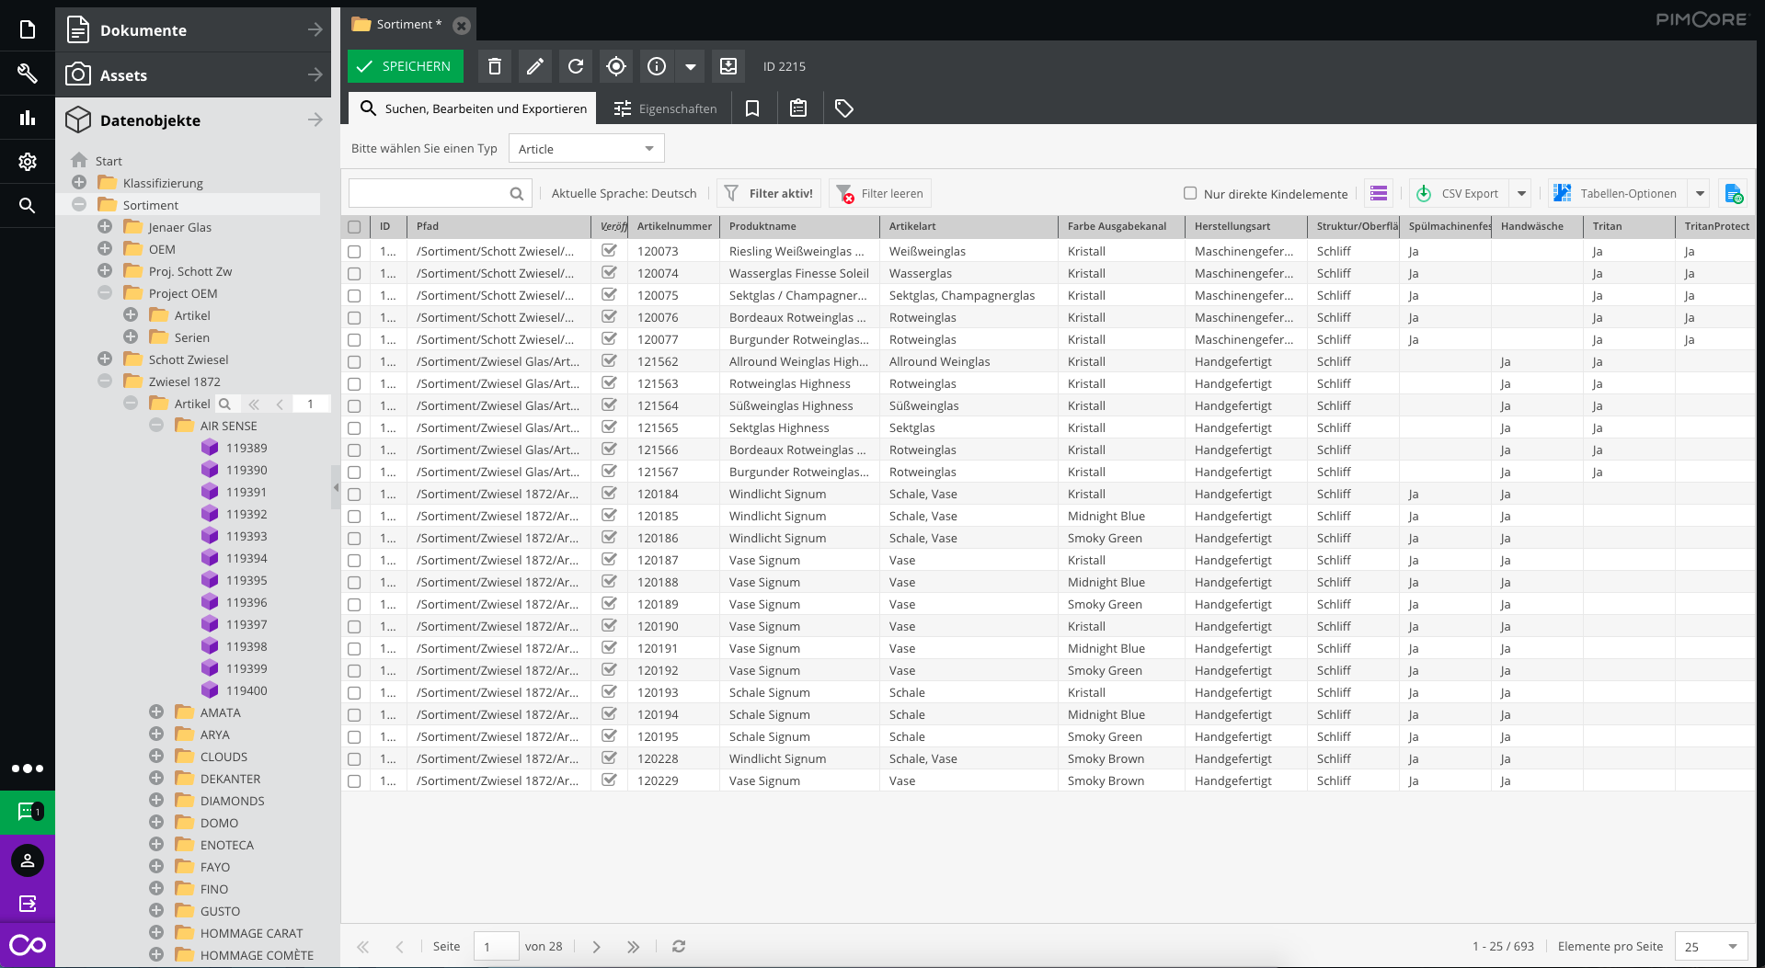Open Tabellen-Optionen dropdown arrow

[x=1700, y=193]
